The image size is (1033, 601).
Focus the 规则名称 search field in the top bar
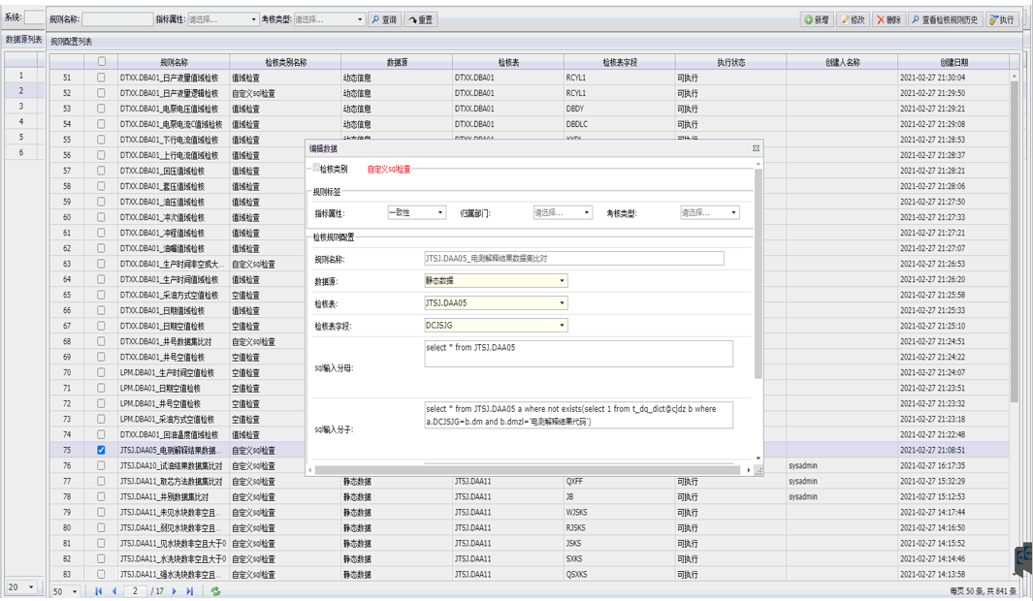click(x=117, y=19)
